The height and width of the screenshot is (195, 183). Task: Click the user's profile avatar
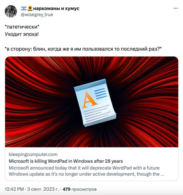click(11, 11)
